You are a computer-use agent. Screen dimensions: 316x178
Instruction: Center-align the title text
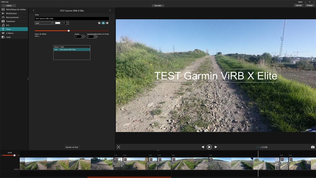pyautogui.click(x=103, y=23)
